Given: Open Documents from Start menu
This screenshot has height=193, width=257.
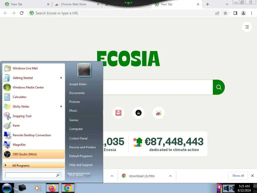Looking at the screenshot, I should coord(77,93).
